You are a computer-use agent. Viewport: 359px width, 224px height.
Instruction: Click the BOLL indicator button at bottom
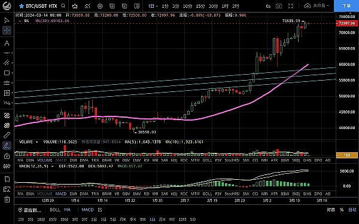click(55, 210)
